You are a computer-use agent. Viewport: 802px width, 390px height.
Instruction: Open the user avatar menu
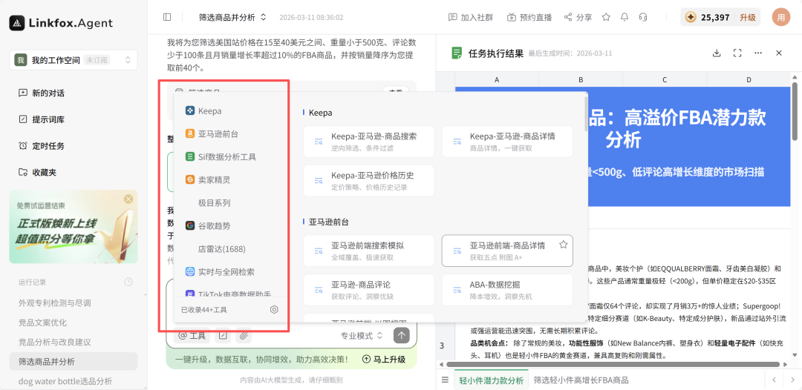point(781,17)
